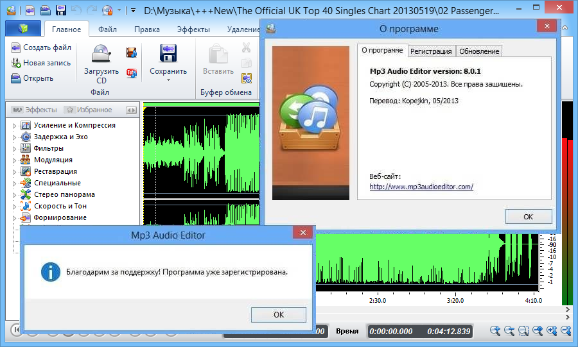The width and height of the screenshot is (578, 347).
Task: Open the Регистрация tab in the about dialog
Action: (x=431, y=51)
